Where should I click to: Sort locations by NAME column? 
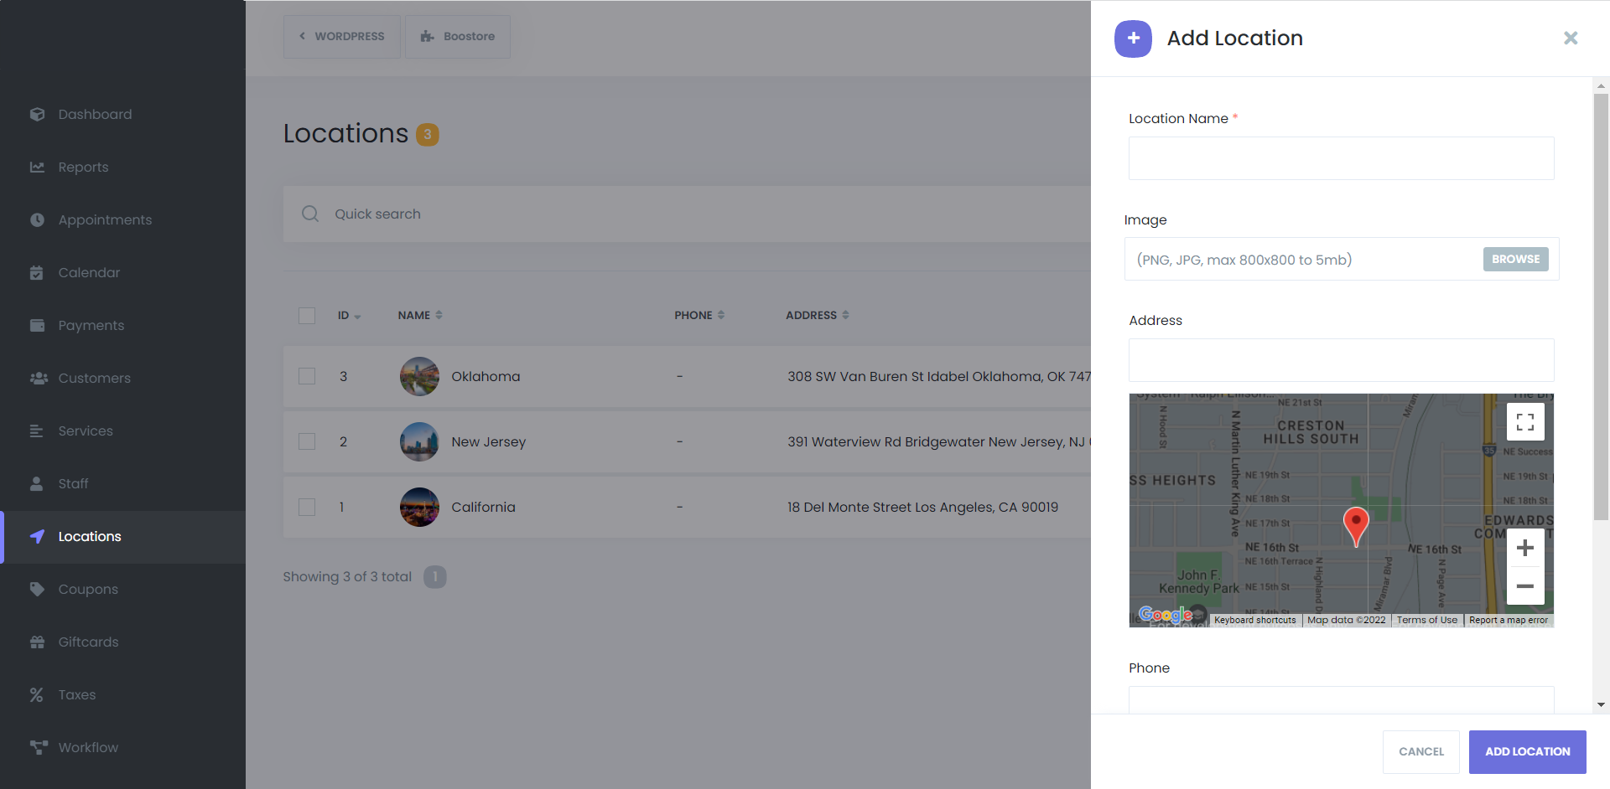pos(420,316)
